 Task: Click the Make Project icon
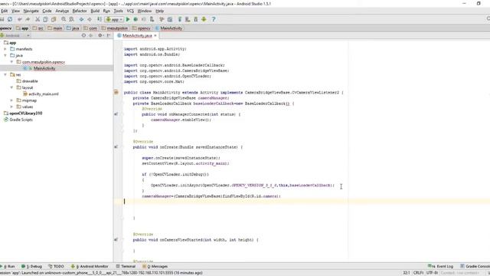click(x=99, y=19)
